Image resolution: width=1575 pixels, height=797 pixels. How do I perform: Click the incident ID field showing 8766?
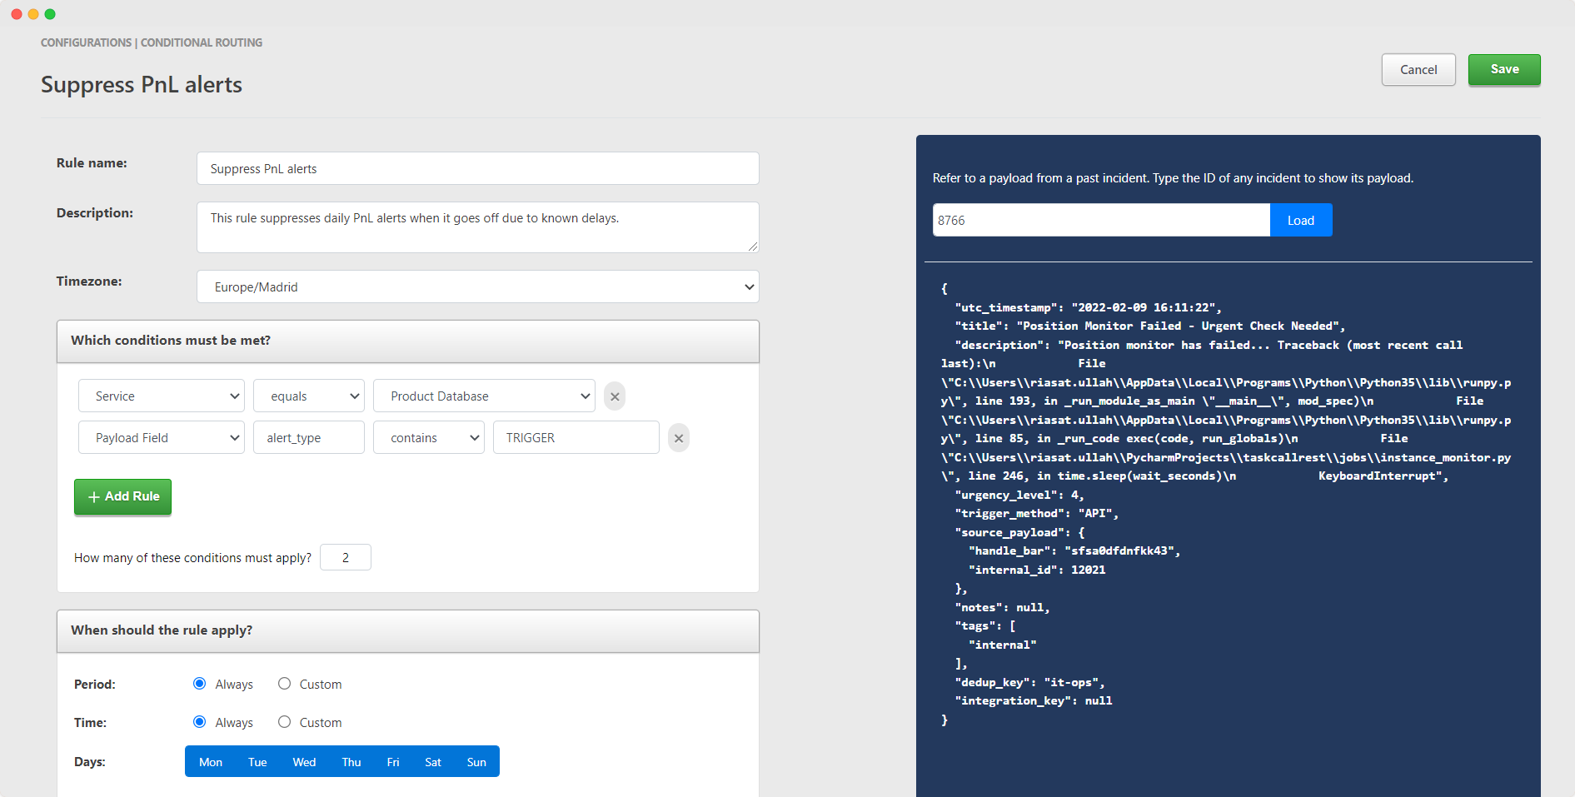(x=1101, y=220)
